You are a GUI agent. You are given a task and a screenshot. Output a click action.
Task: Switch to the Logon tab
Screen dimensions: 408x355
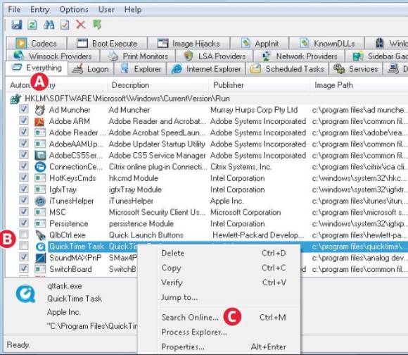pos(91,69)
